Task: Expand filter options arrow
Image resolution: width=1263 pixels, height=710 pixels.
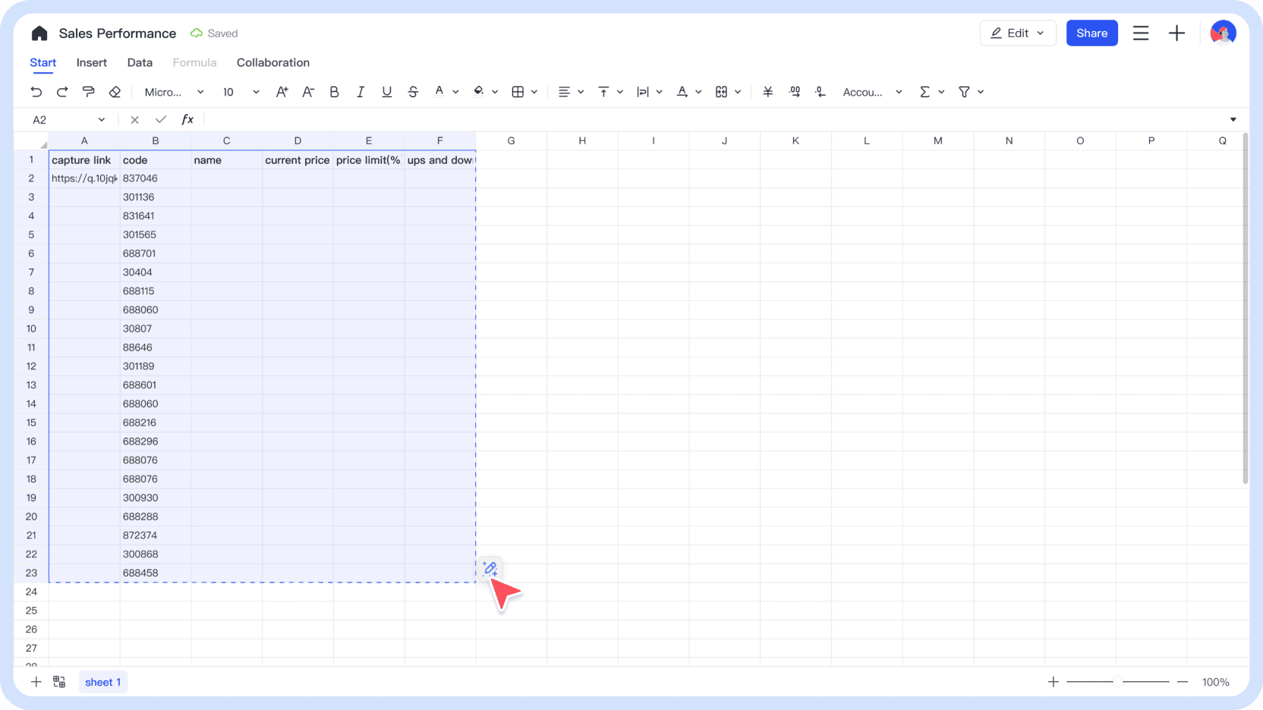Action: [x=981, y=92]
